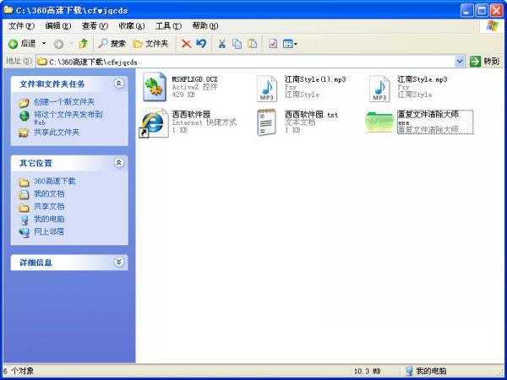Click the Cut scissors icon

[221, 44]
